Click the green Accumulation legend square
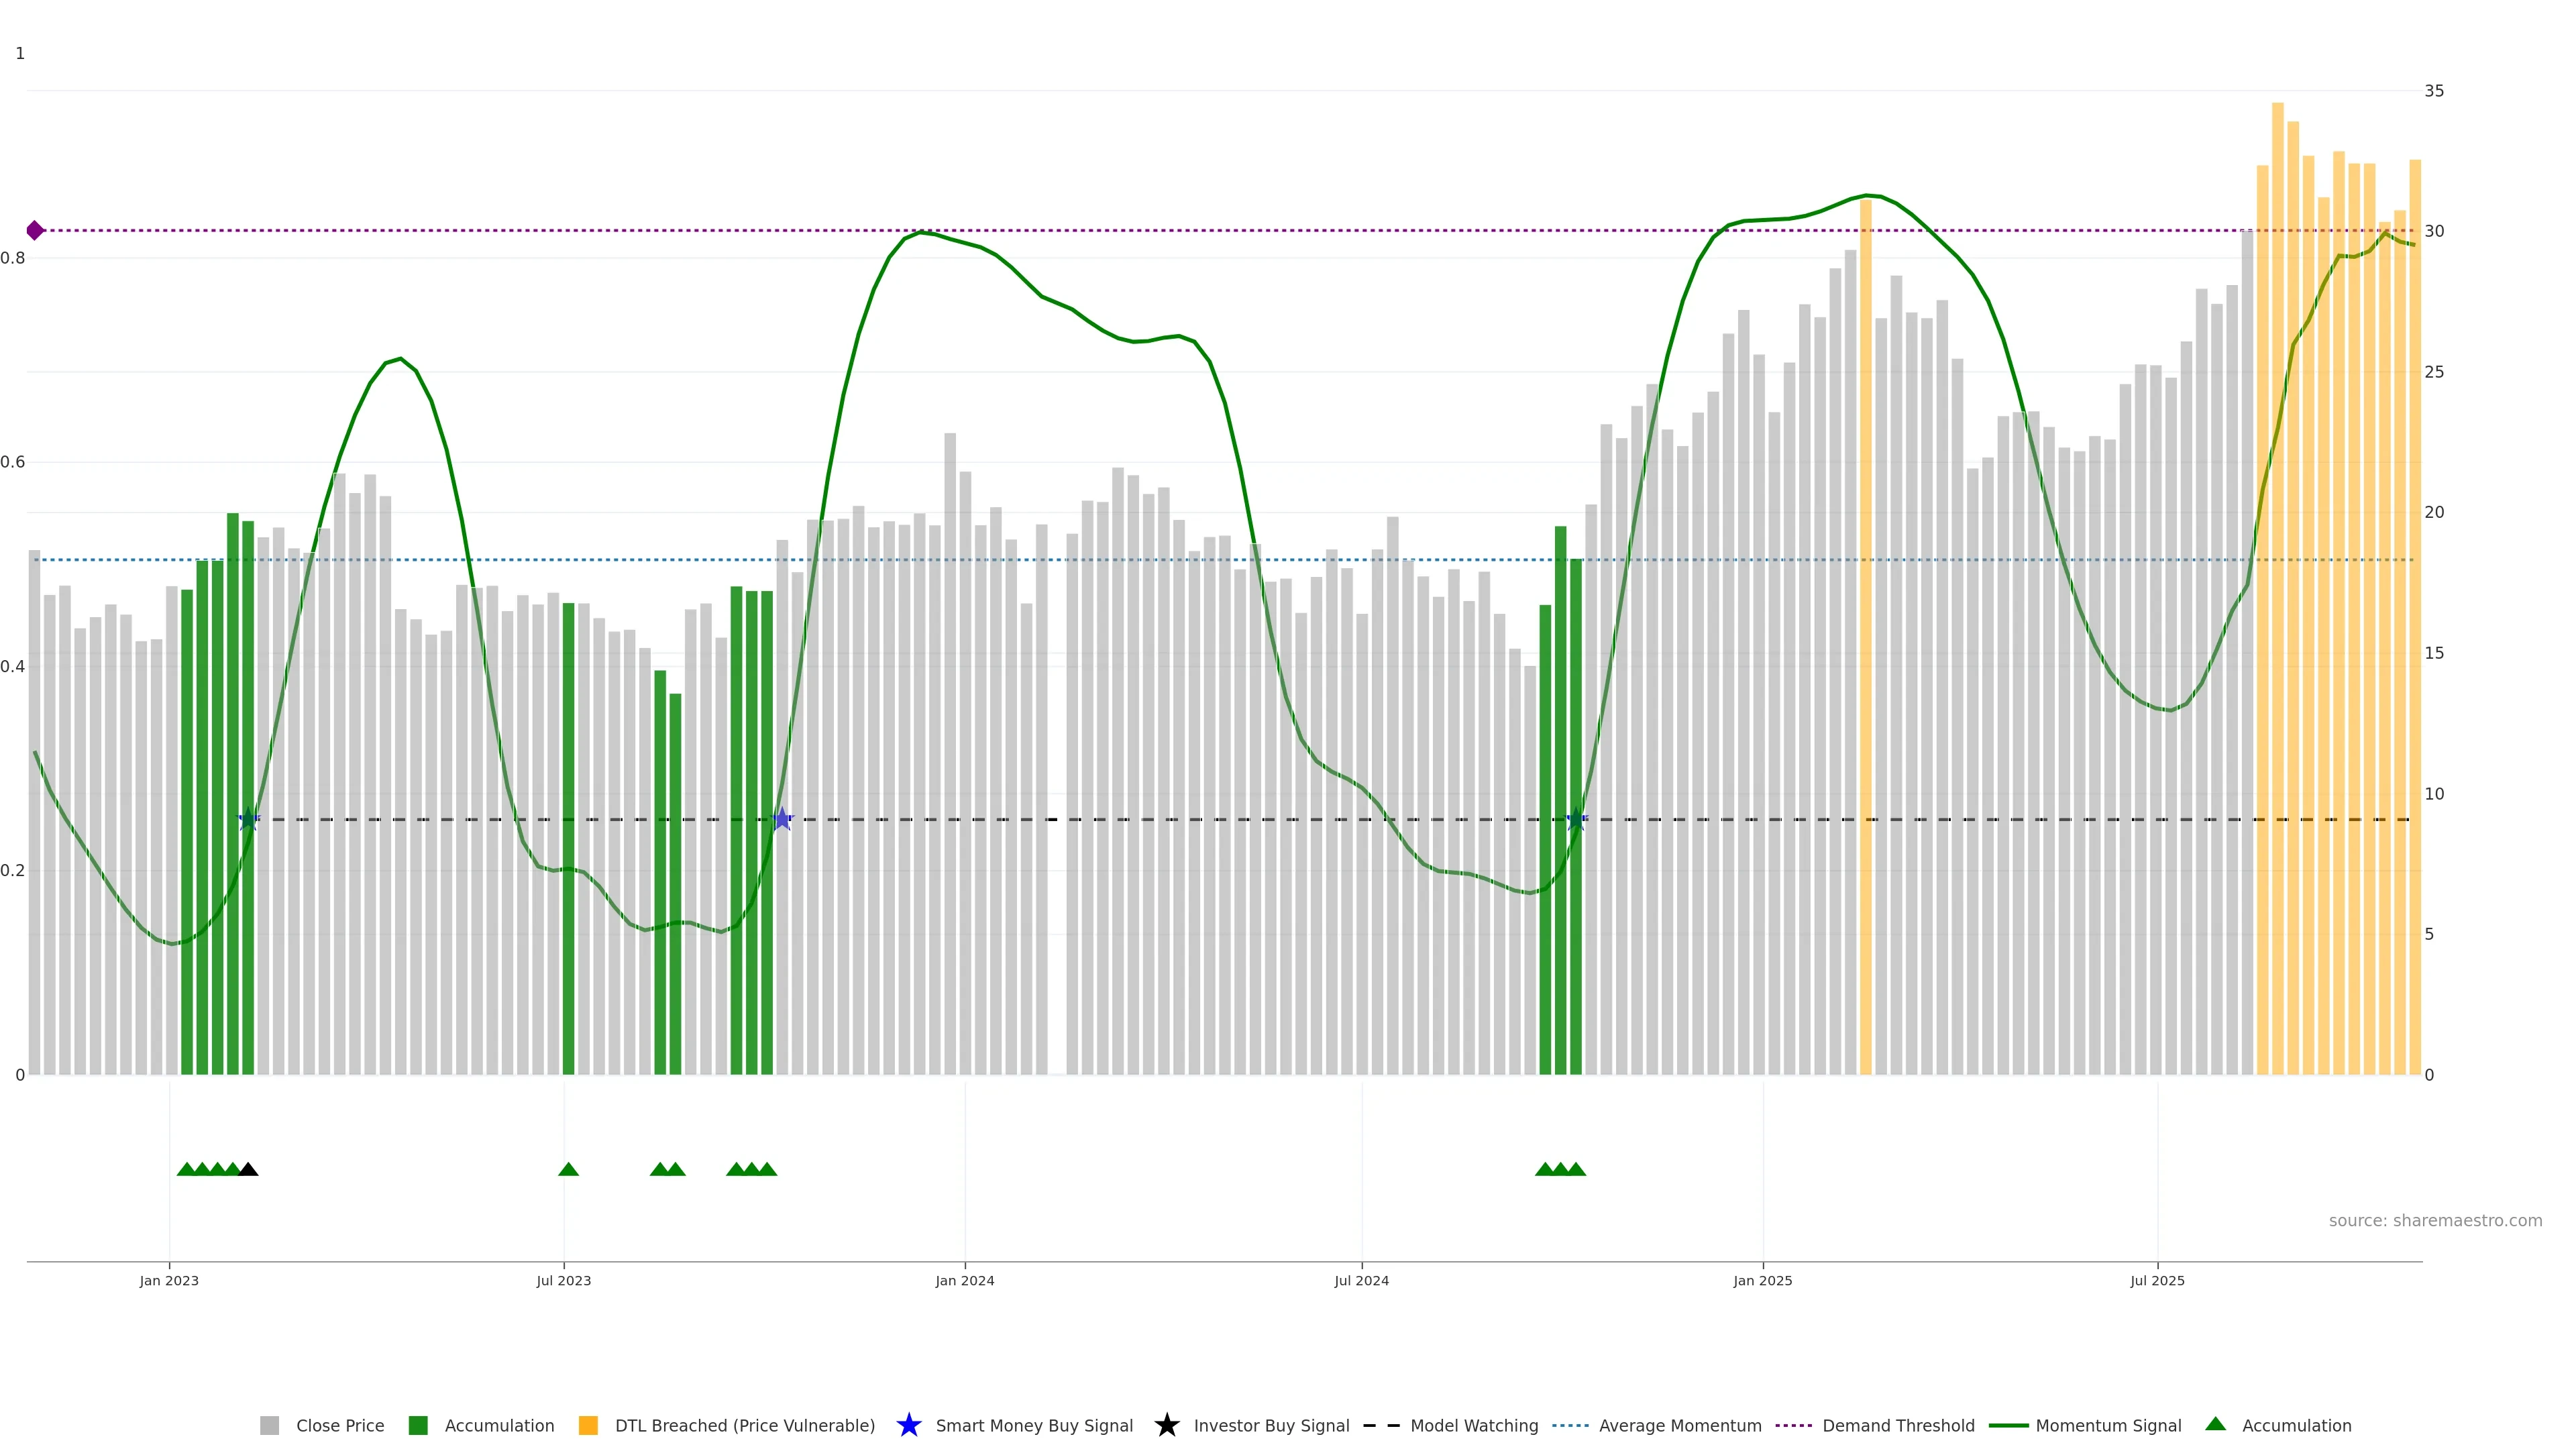 [418, 1425]
